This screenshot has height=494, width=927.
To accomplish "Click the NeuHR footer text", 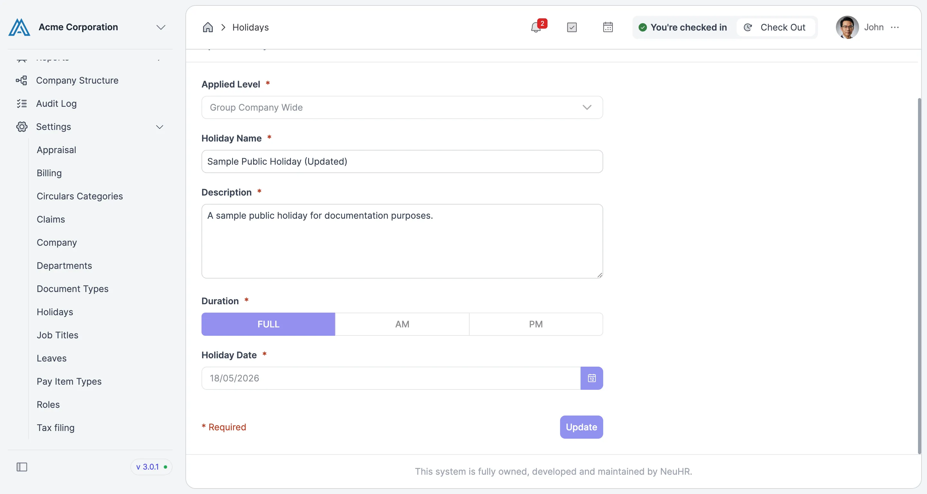I will pos(553,471).
